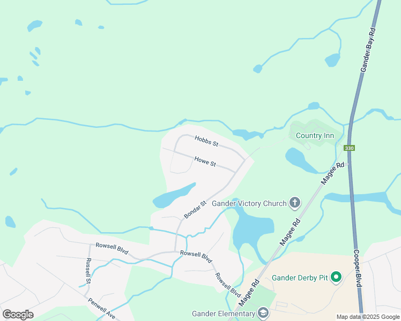Screen dimensions: 401x321
Task: Click the Hobbs St road label
Action: [206, 141]
